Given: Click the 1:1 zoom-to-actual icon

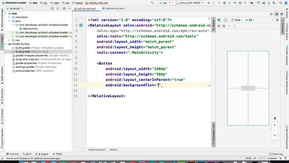Looking at the screenshot, I should pyautogui.click(x=275, y=135).
